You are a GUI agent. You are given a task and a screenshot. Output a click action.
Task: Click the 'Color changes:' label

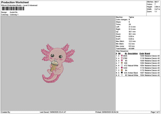tap(122, 20)
